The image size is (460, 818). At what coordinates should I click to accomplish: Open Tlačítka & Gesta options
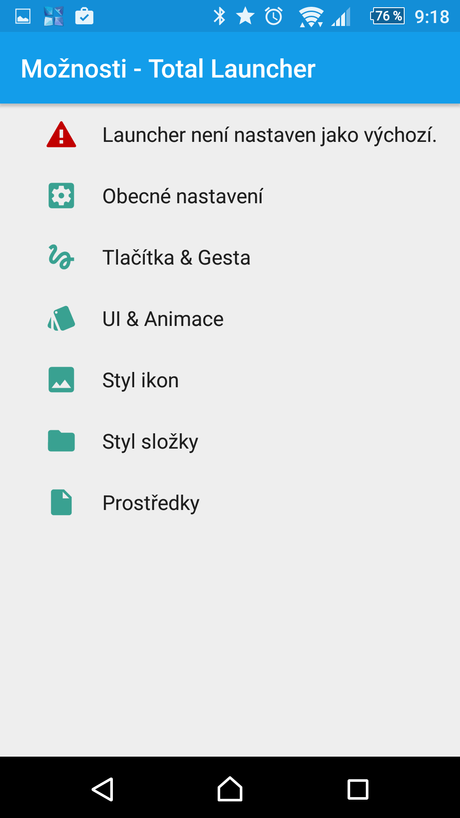tap(176, 258)
